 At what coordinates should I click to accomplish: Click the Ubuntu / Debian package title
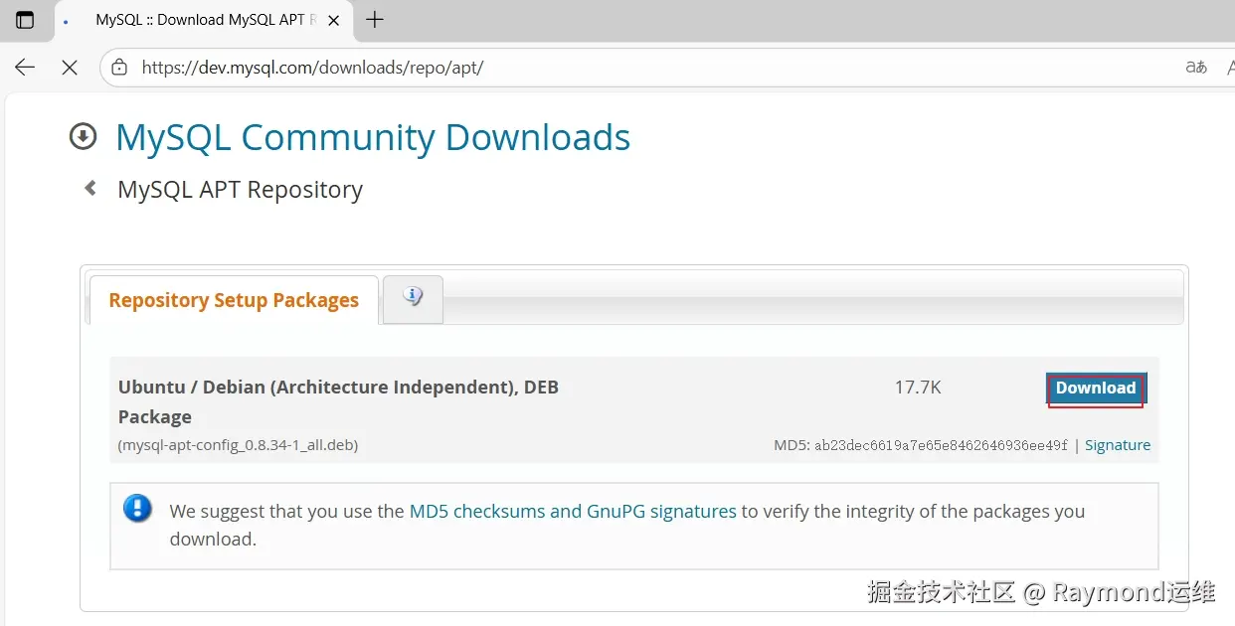pos(338,401)
